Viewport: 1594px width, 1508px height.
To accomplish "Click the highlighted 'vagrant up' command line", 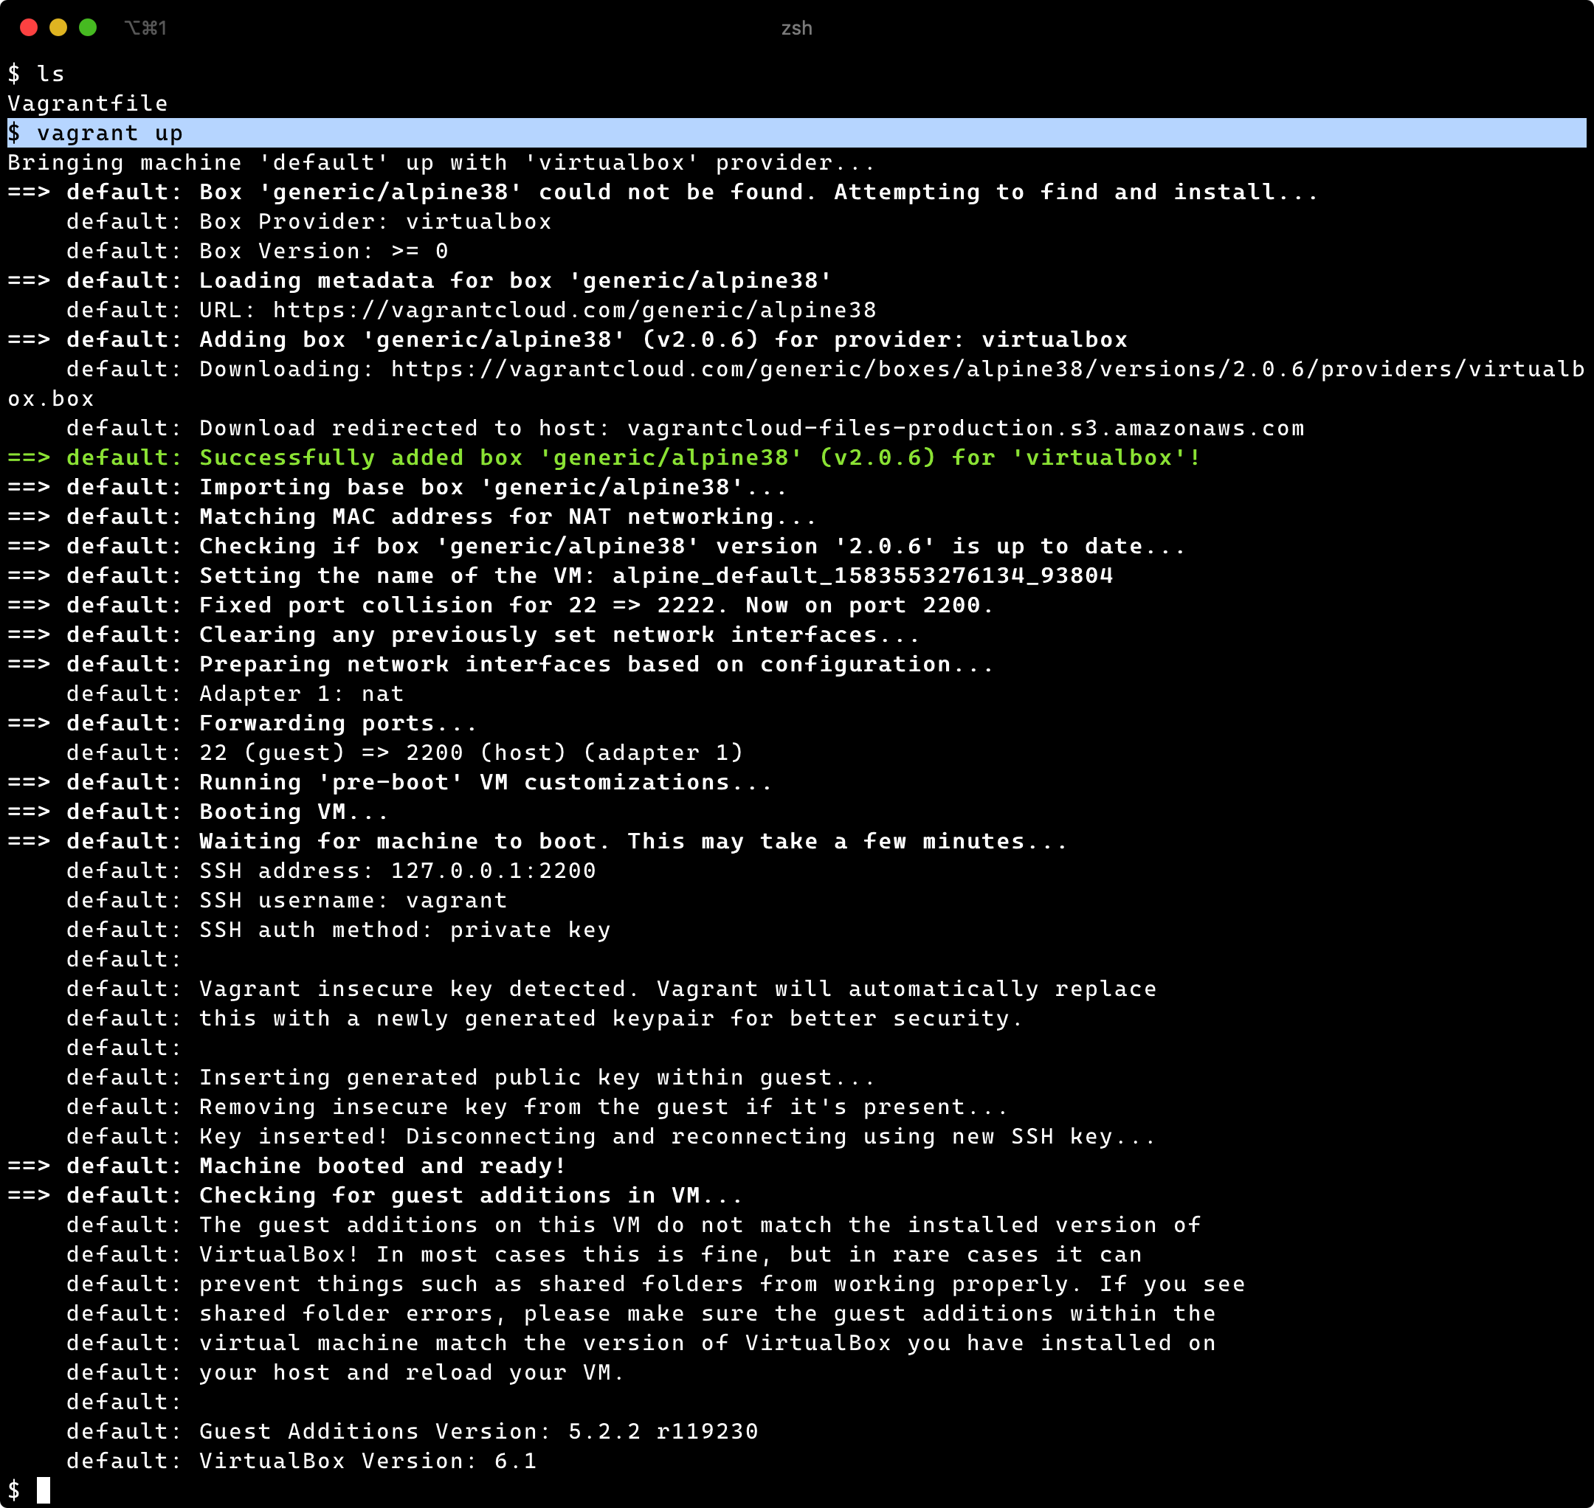I will coord(110,134).
